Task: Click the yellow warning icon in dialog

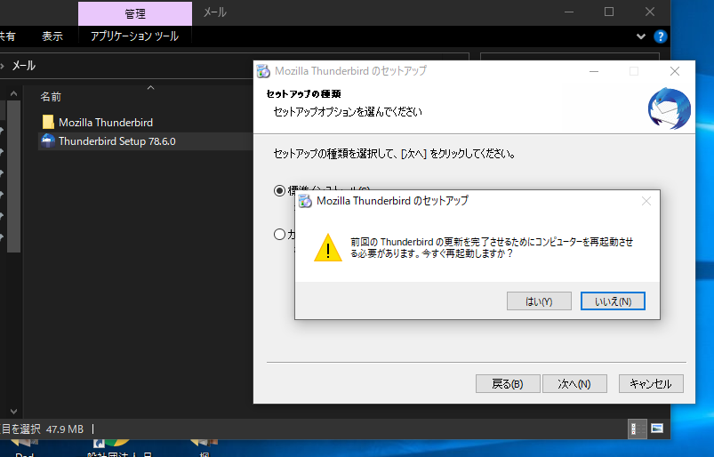Action: pyautogui.click(x=327, y=248)
